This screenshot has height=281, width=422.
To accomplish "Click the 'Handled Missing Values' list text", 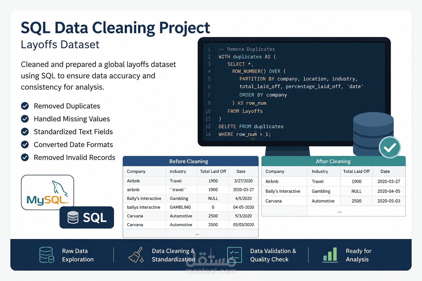I will coord(72,119).
